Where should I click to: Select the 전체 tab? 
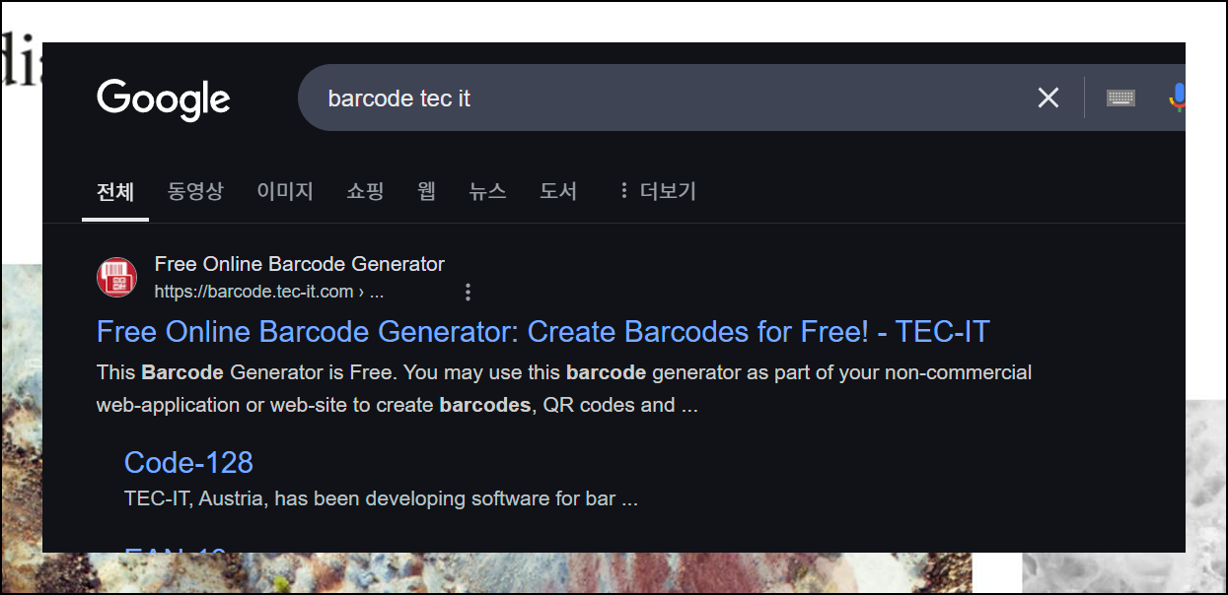coord(115,191)
